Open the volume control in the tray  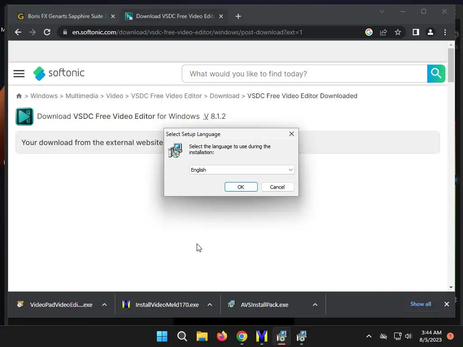(408, 336)
